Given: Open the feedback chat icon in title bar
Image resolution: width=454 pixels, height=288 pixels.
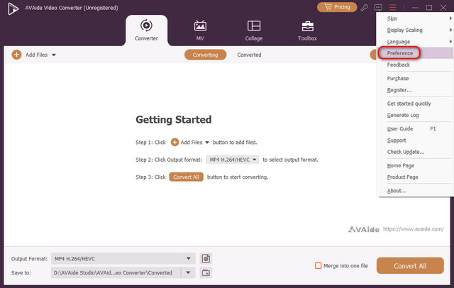Looking at the screenshot, I should click(x=378, y=7).
